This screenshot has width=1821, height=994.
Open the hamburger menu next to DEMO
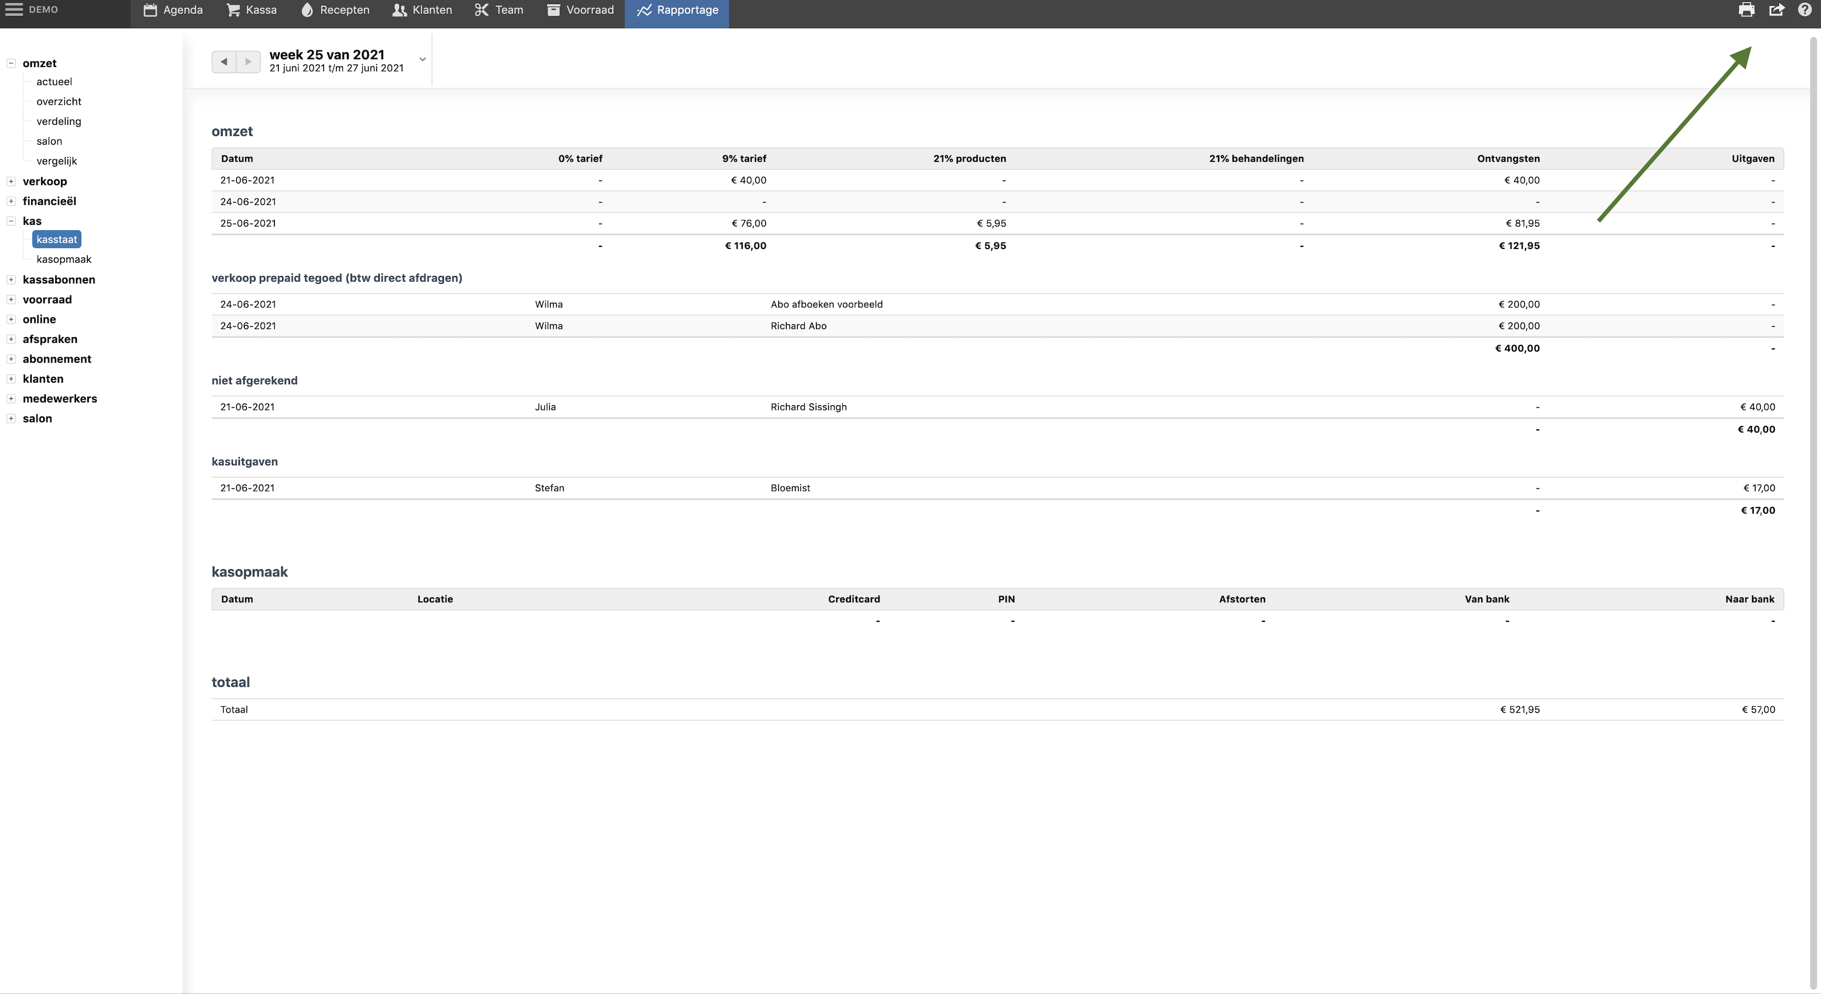[13, 9]
